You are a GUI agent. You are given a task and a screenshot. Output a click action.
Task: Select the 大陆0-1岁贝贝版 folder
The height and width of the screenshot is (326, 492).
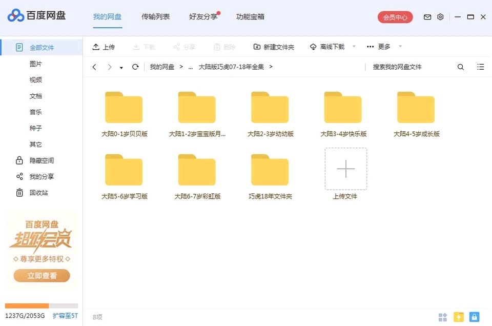pyautogui.click(x=124, y=114)
